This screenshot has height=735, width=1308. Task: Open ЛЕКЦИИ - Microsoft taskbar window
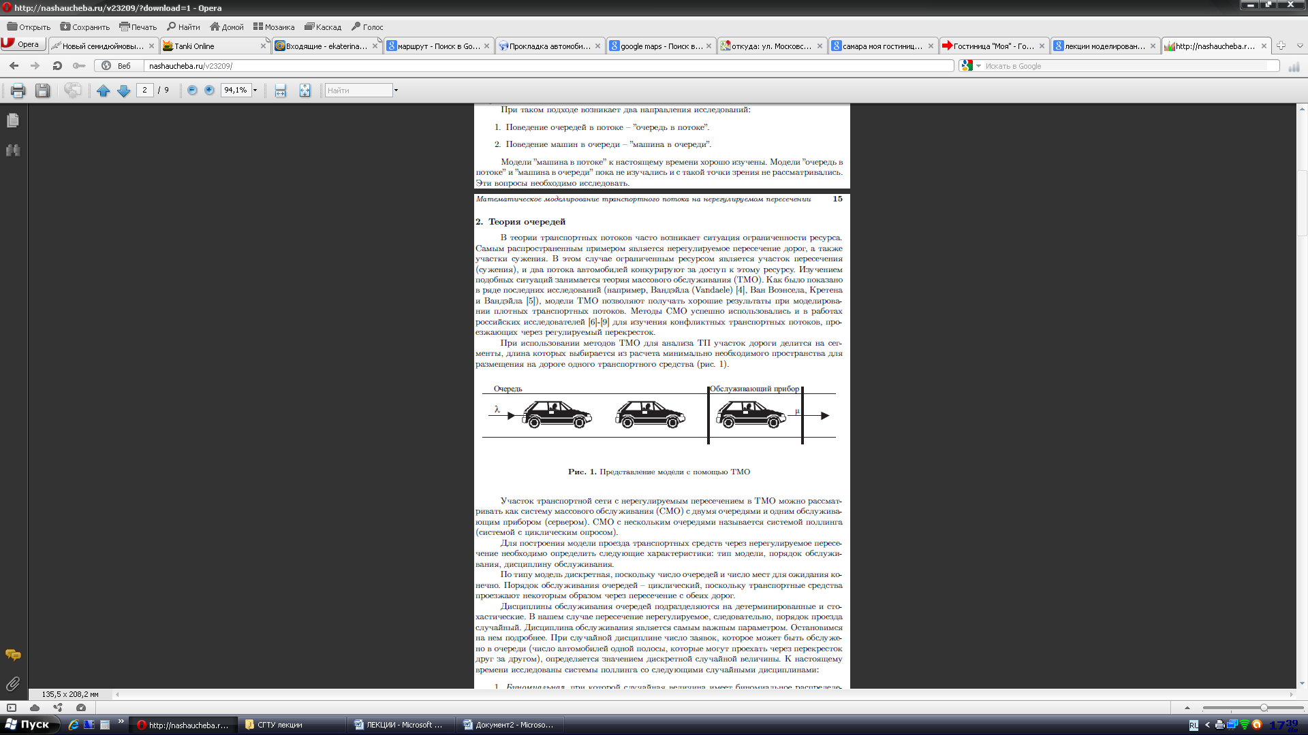coord(402,725)
